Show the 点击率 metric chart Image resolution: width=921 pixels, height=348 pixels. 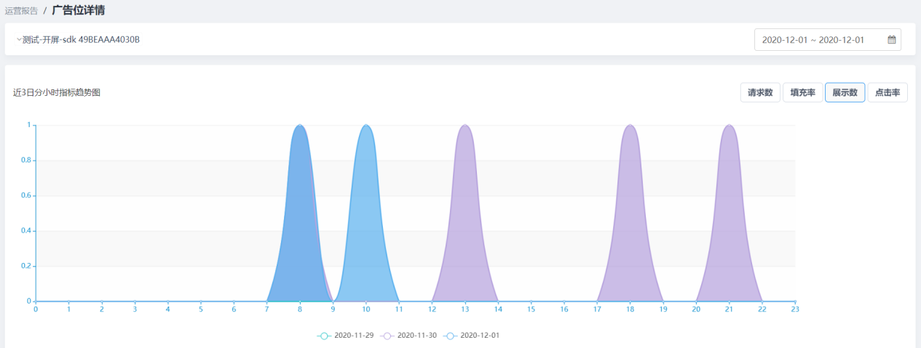(887, 93)
